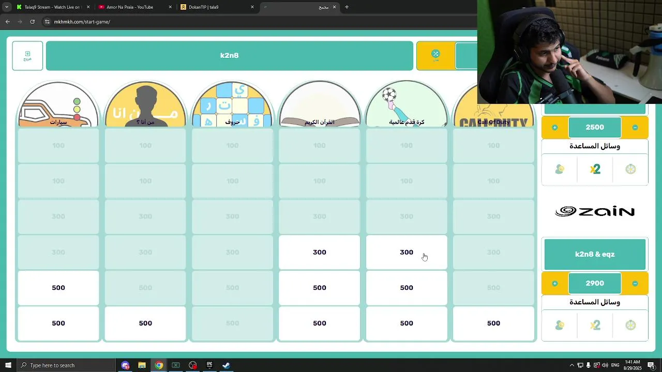Open the volume control in system tray
Screen dimensions: 662x372
coord(605,365)
